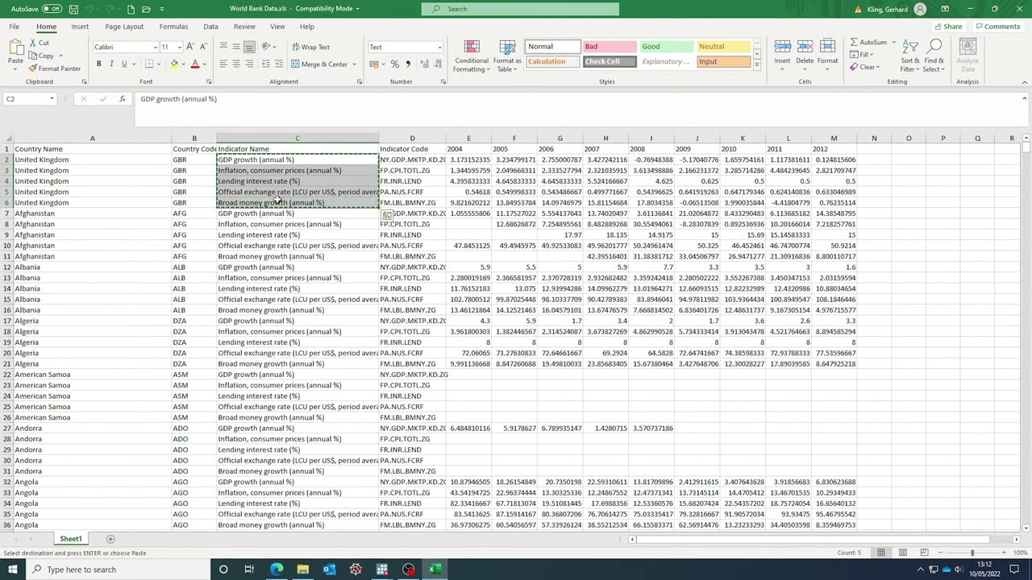Switch to the Page Layout tab
Screen dimensions: 1032x580
pyautogui.click(x=124, y=27)
